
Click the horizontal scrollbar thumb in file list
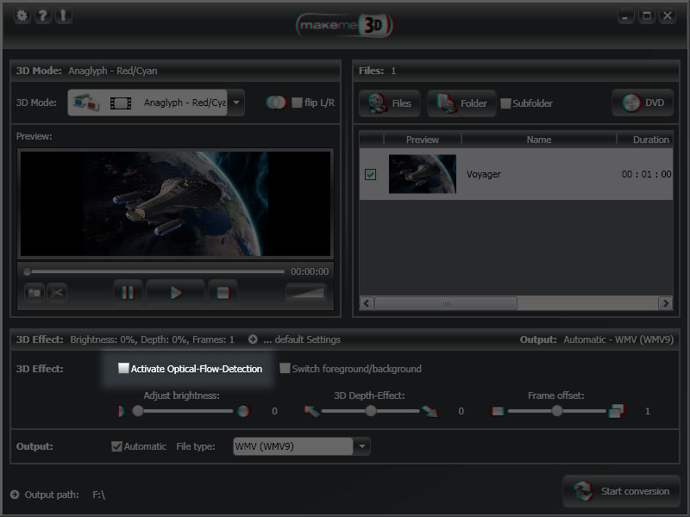tap(446, 303)
